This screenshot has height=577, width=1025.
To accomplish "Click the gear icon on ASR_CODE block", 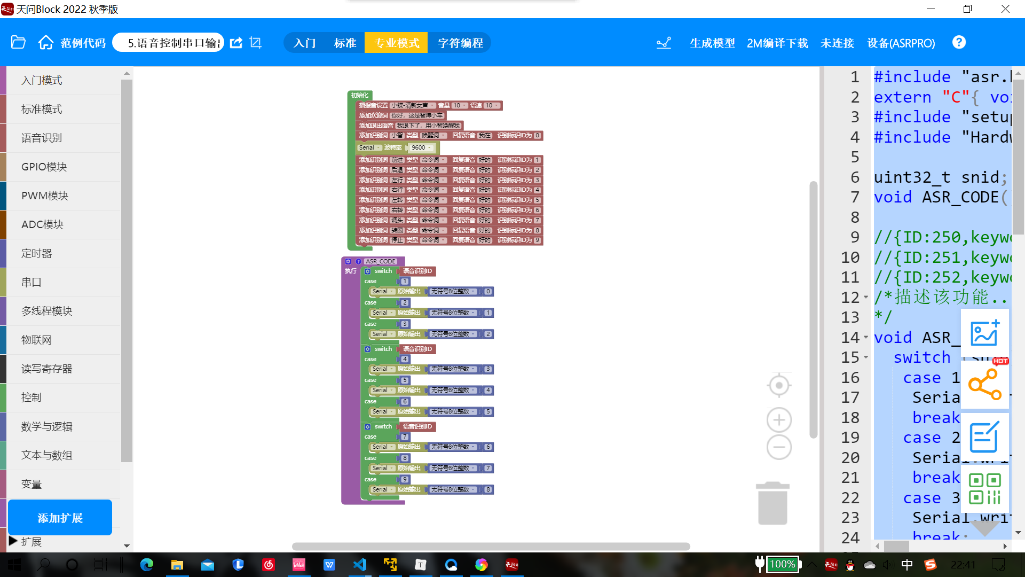I will [x=348, y=261].
